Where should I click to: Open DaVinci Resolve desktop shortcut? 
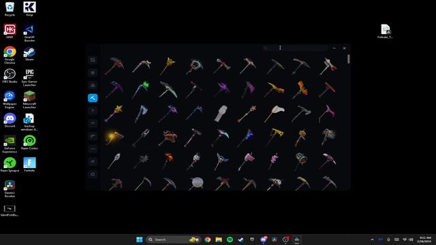tap(10, 189)
